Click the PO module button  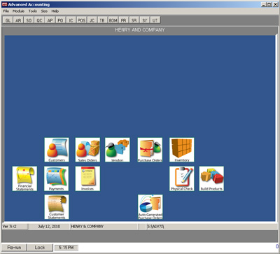(x=60, y=20)
